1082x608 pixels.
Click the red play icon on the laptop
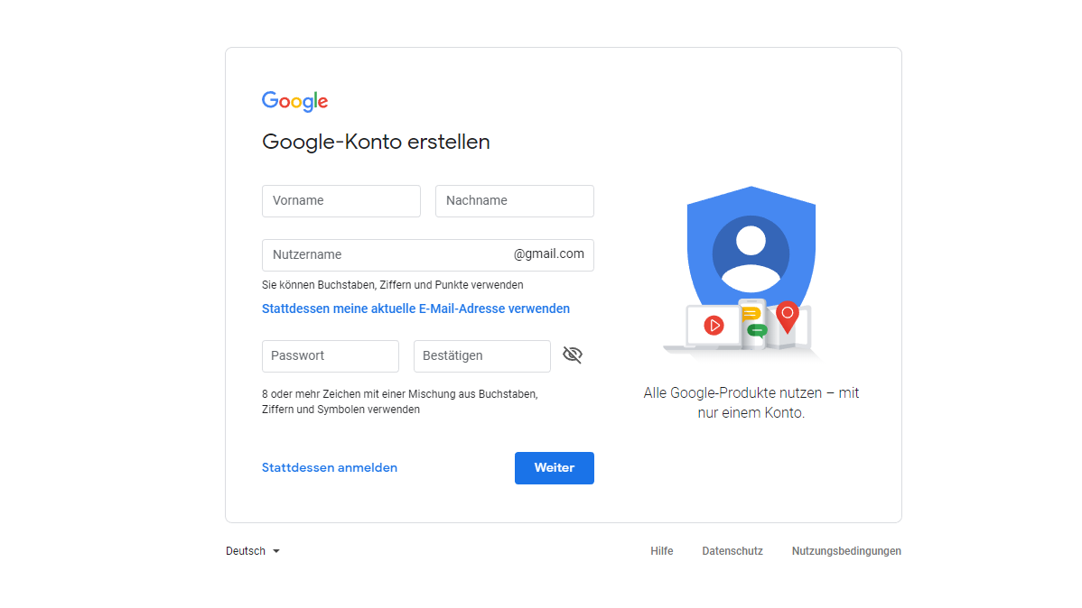point(714,326)
